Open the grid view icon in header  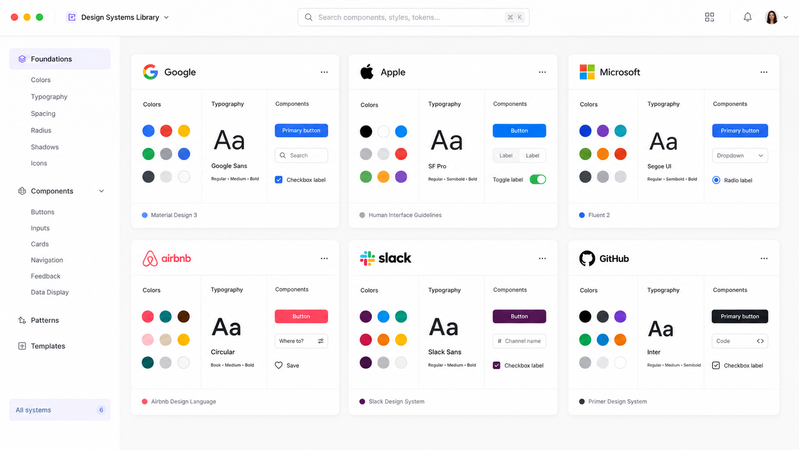710,17
